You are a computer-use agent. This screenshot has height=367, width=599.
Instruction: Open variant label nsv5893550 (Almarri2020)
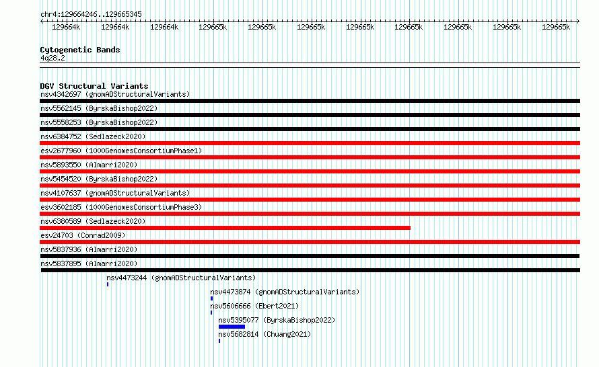(x=89, y=165)
